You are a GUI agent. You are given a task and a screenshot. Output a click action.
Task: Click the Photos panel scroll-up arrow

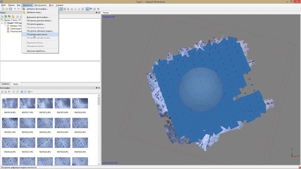tap(99, 95)
